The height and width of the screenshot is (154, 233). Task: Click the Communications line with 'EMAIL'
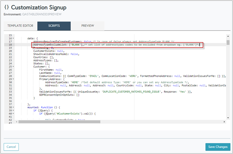(x=133, y=76)
